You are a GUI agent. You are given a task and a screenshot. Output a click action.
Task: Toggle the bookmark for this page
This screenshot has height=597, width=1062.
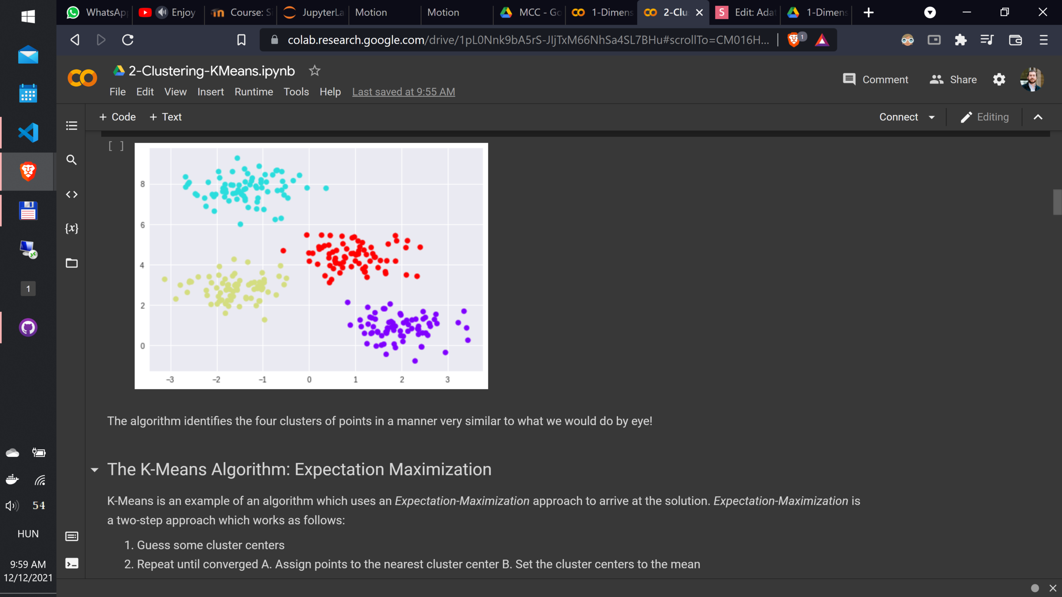point(241,40)
